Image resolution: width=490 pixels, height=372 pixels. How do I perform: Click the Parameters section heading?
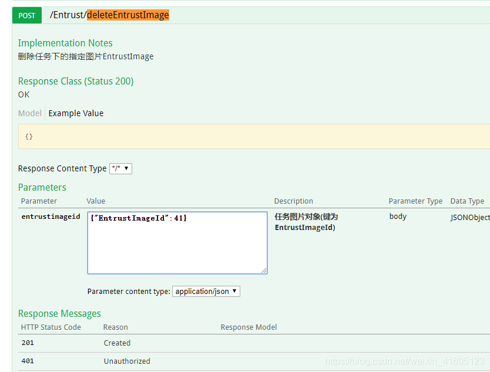42,187
